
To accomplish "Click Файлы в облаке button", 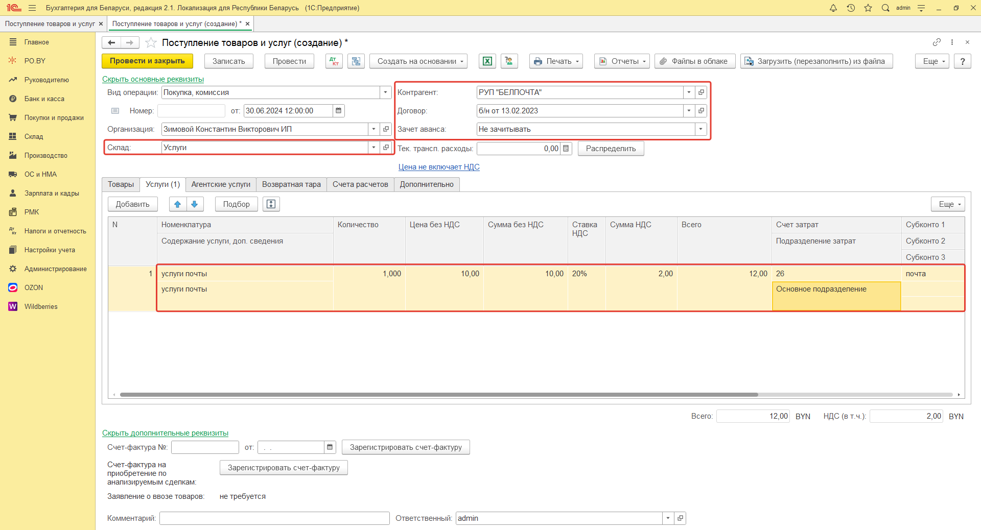I will tap(695, 61).
